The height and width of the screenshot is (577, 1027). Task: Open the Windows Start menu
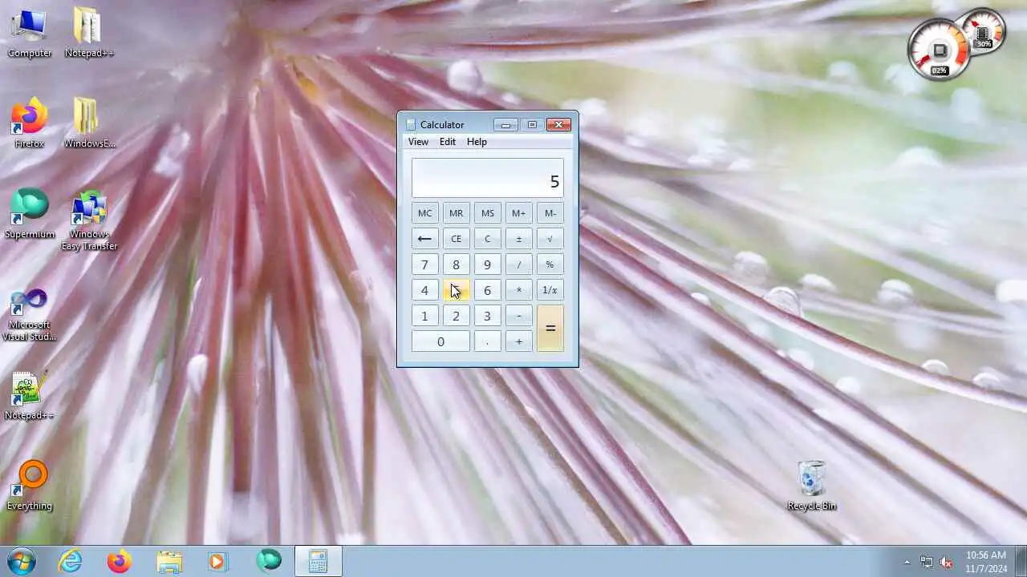22,561
